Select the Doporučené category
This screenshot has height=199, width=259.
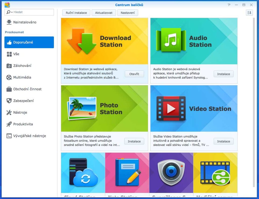(x=27, y=42)
